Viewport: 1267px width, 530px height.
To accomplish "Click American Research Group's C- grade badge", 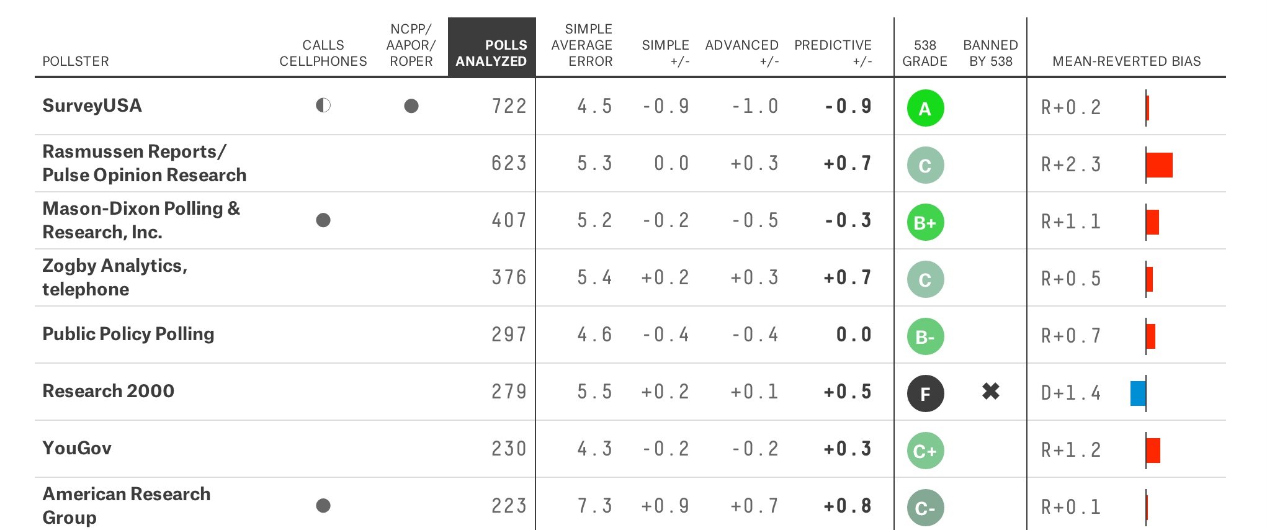I will coord(925,508).
